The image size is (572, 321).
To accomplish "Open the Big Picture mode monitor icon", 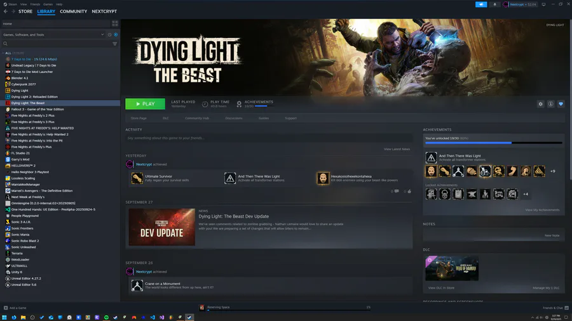I will click(543, 4).
